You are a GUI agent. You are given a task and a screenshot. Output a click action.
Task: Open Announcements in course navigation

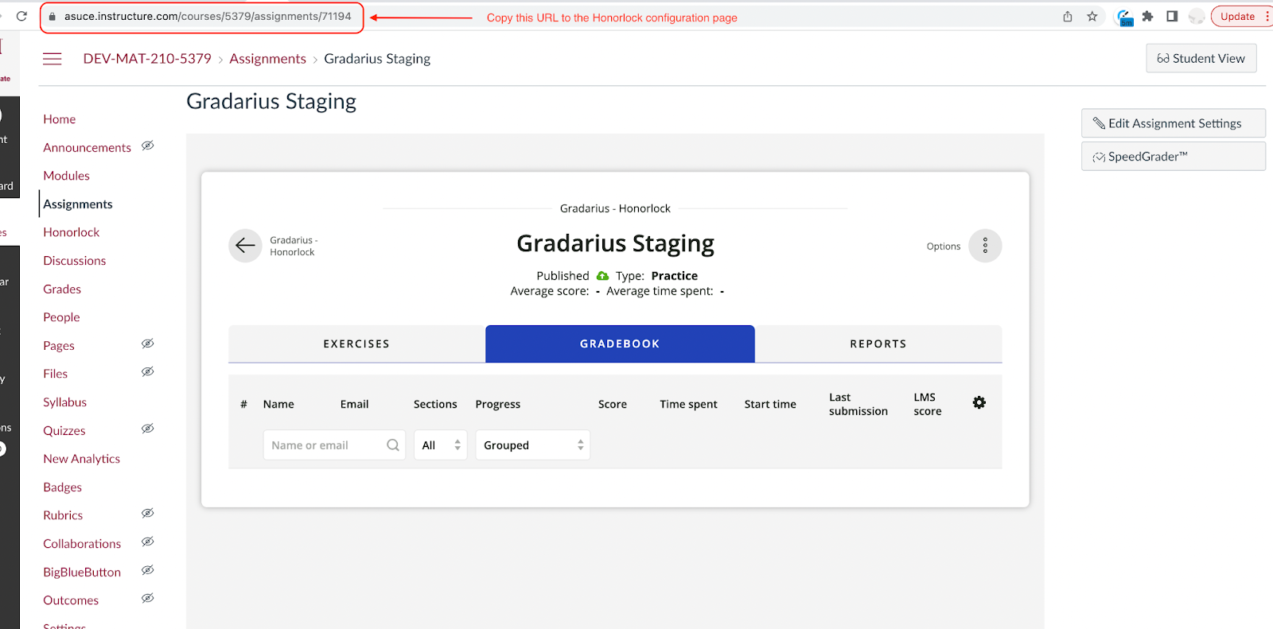click(88, 148)
